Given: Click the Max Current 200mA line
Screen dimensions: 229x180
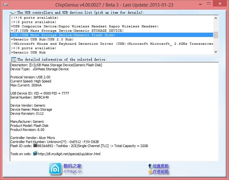Looking at the screenshot, I should pyautogui.click(x=26, y=85).
